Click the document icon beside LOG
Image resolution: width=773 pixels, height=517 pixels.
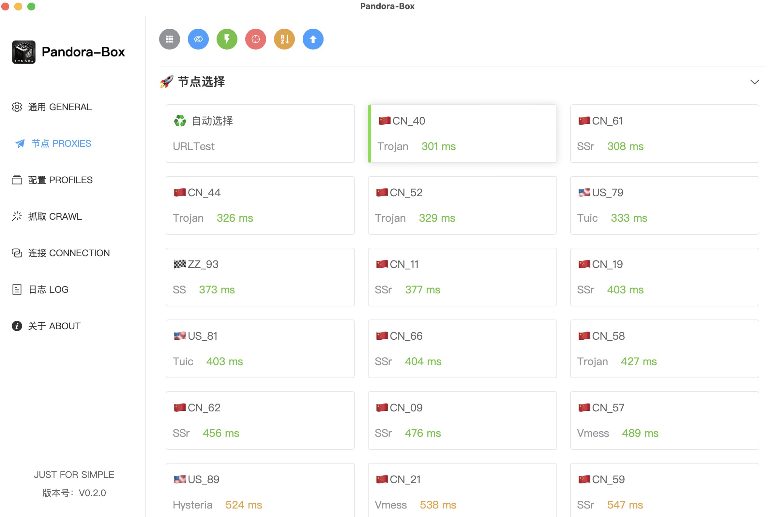click(x=17, y=289)
